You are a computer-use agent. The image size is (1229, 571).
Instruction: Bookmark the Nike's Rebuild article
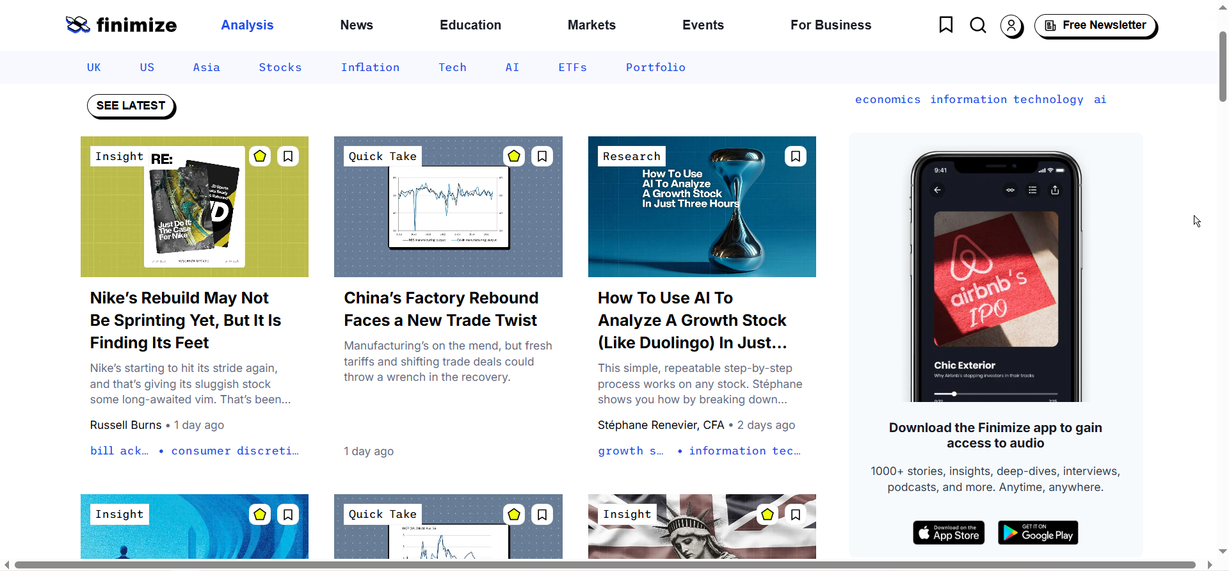click(288, 156)
